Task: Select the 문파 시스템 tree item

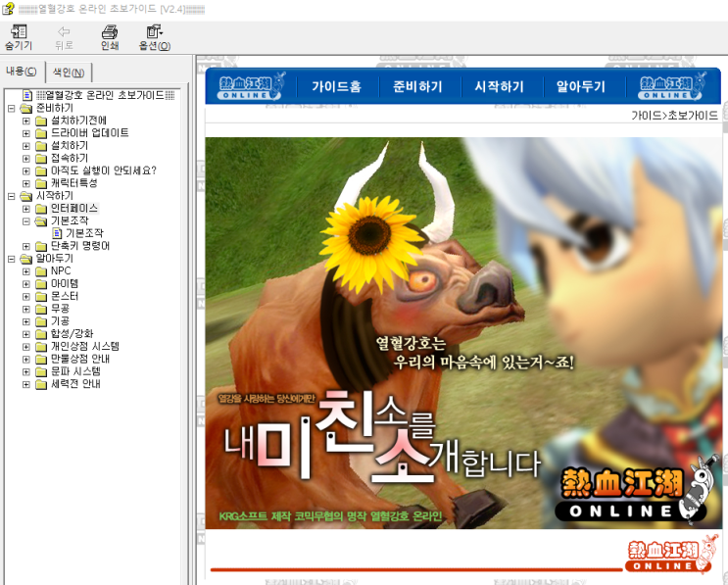Action: pyautogui.click(x=75, y=371)
